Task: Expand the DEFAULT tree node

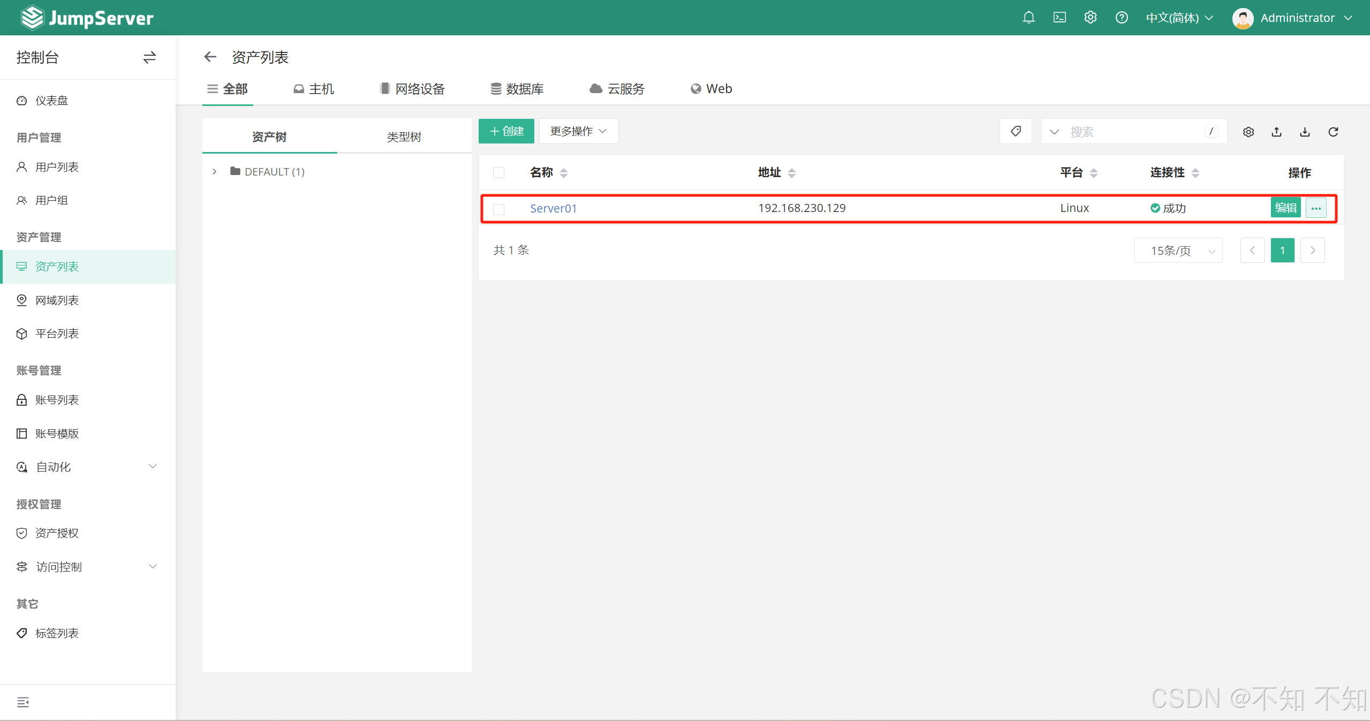Action: (x=215, y=171)
